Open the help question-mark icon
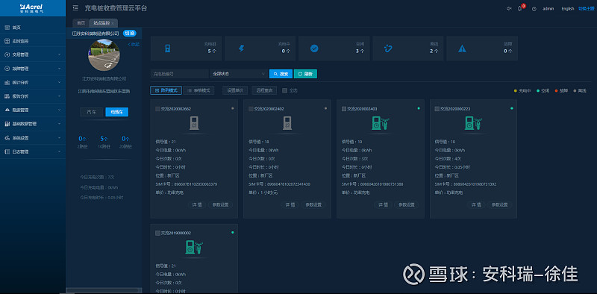Screen dimensions: 597x294 tap(534, 9)
